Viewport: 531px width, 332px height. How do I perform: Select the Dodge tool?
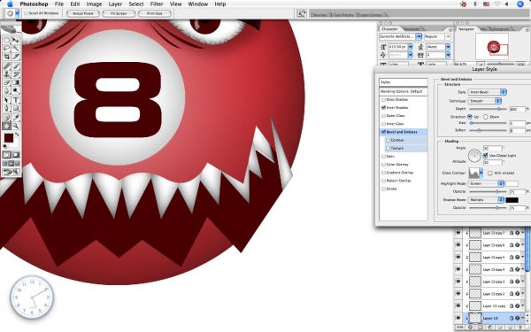[x=16, y=90]
